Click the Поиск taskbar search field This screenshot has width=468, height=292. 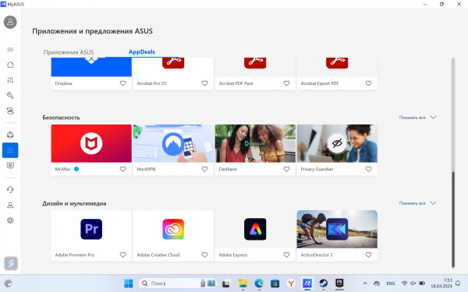coord(178,283)
